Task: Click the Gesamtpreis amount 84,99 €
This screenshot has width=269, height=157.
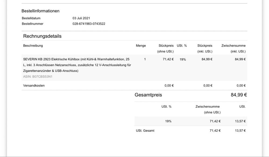Action: [239, 95]
